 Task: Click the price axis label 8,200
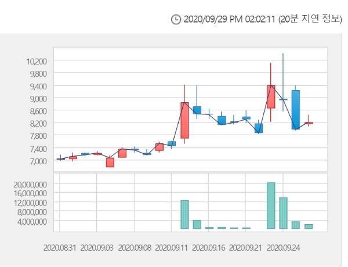click(x=38, y=124)
